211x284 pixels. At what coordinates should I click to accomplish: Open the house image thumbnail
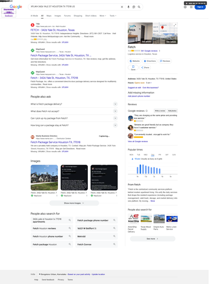tap(44, 178)
